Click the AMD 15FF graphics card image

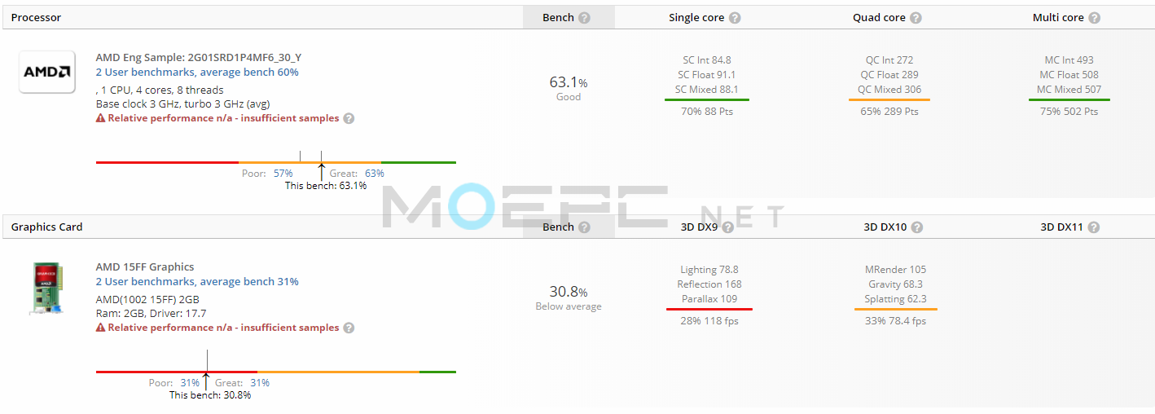47,288
